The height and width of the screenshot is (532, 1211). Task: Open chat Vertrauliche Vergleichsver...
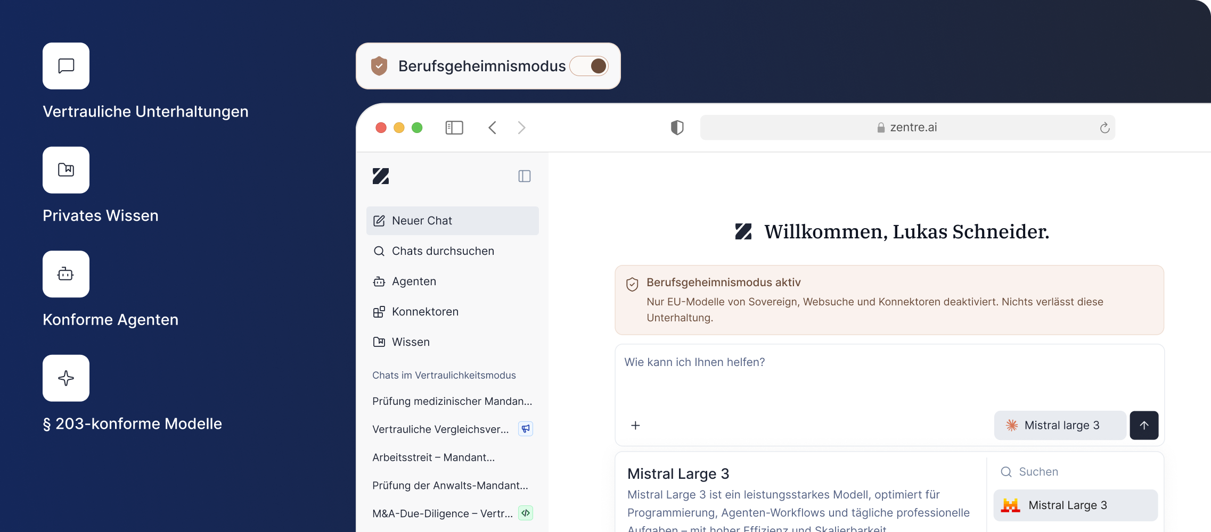(x=440, y=429)
